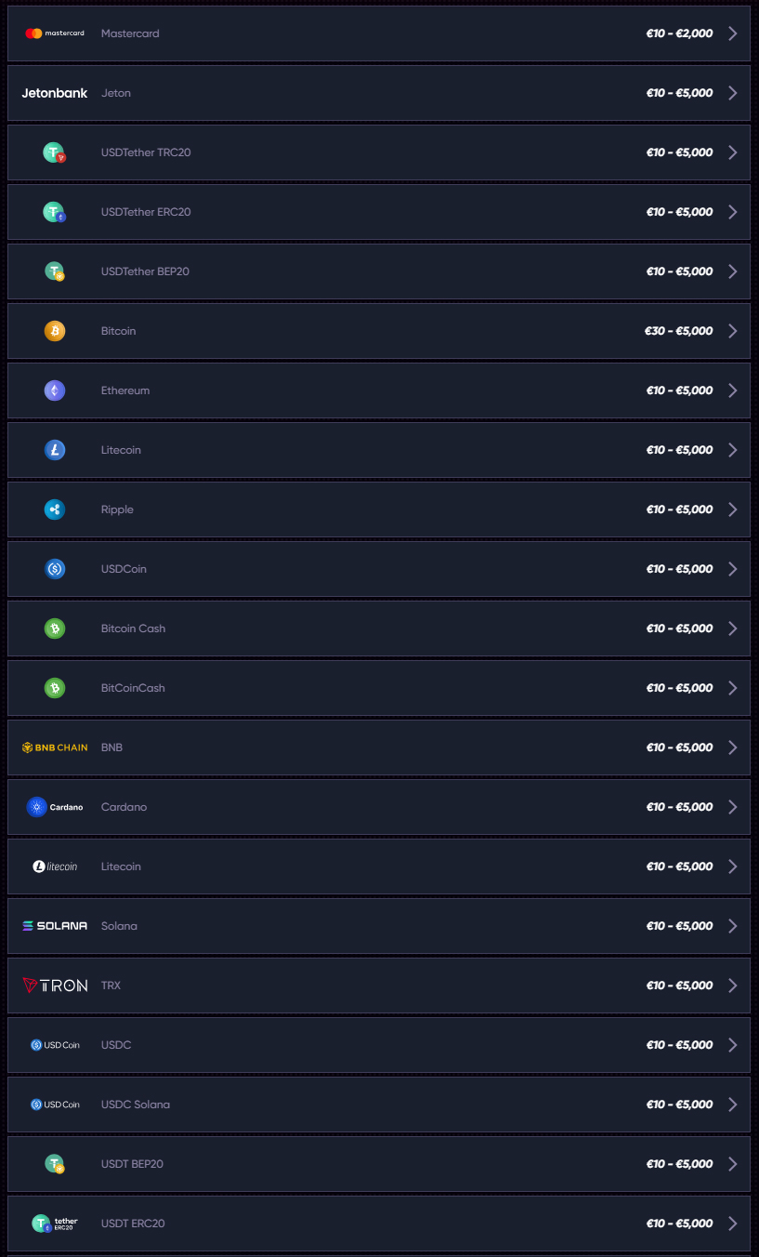Screen dimensions: 759x1257
Task: Click the Cardano logo icon
Action: tap(55, 807)
